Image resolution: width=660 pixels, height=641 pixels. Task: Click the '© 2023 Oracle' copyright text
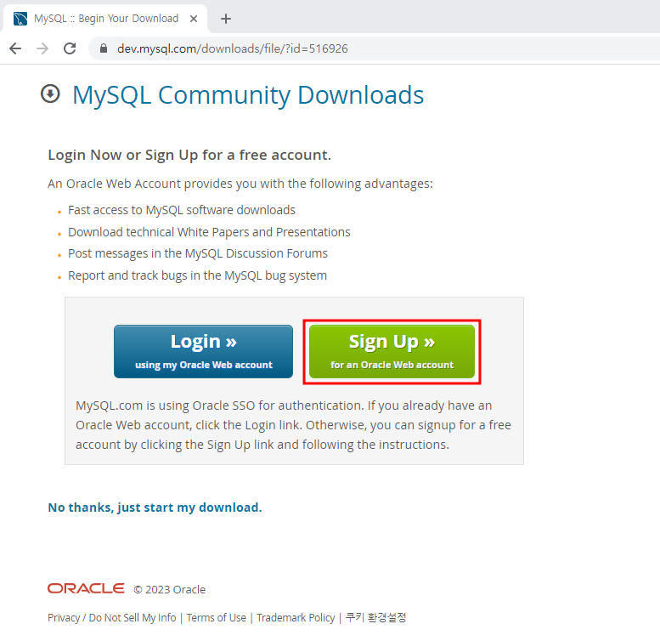pyautogui.click(x=170, y=589)
